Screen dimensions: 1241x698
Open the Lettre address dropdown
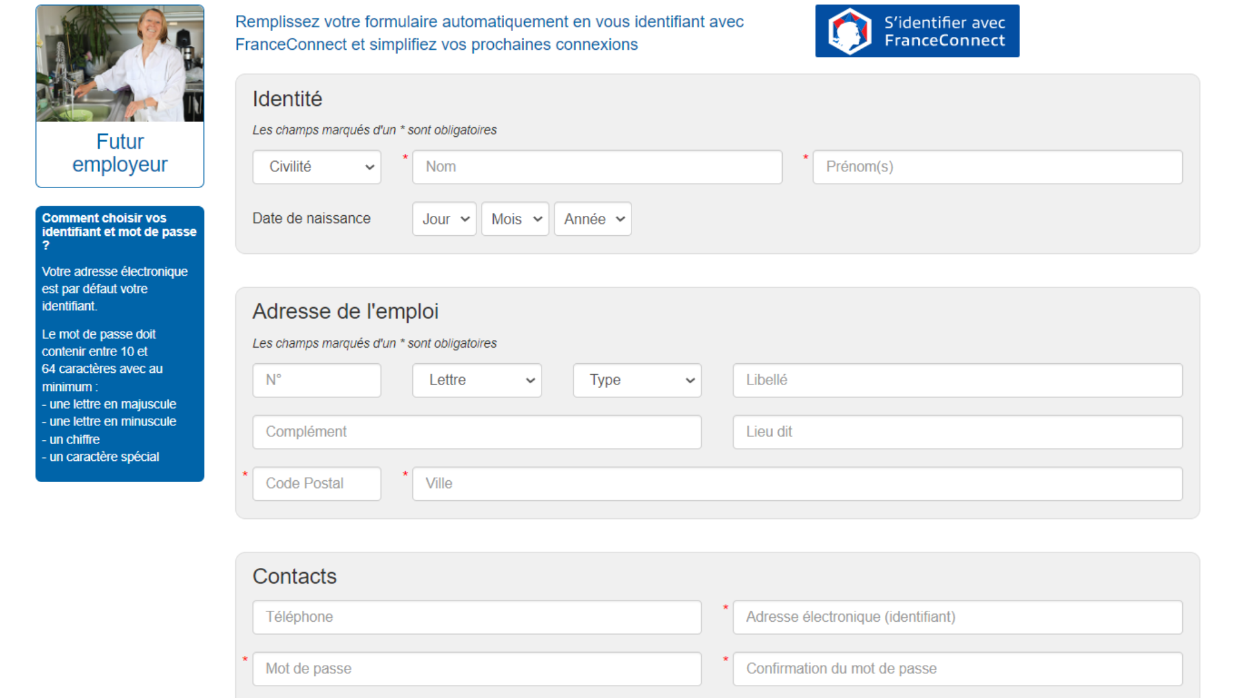click(477, 380)
